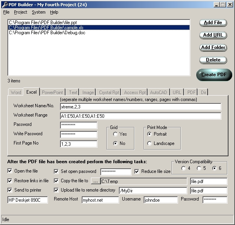Click the Add File button

click(x=213, y=23)
